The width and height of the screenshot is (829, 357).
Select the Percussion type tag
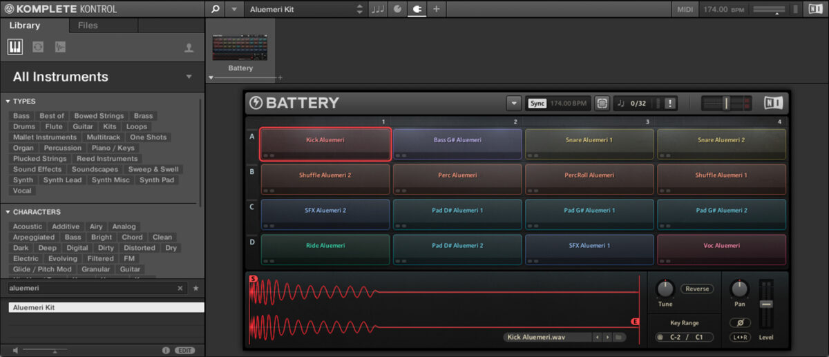click(63, 148)
